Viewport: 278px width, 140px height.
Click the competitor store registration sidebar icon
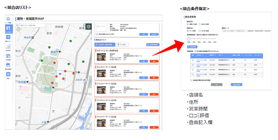tap(8, 65)
